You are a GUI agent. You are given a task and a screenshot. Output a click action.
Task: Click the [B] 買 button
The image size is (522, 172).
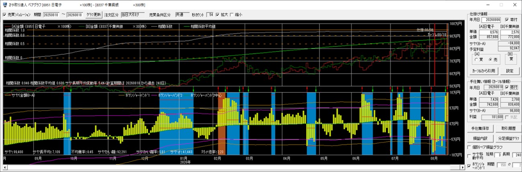tap(511, 58)
